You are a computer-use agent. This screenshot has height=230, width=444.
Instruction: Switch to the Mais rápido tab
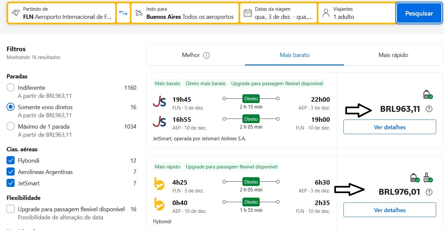click(x=393, y=55)
